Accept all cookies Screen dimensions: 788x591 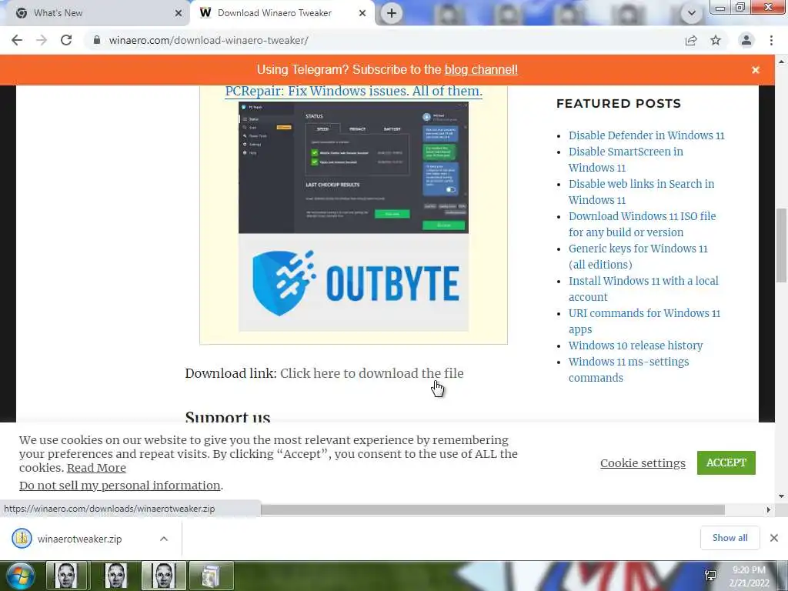click(726, 462)
